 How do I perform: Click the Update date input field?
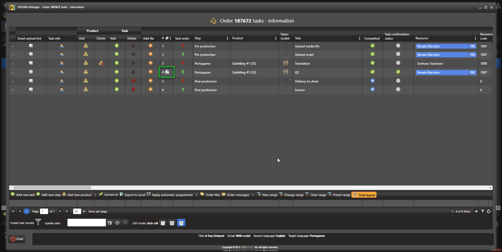pos(87,223)
